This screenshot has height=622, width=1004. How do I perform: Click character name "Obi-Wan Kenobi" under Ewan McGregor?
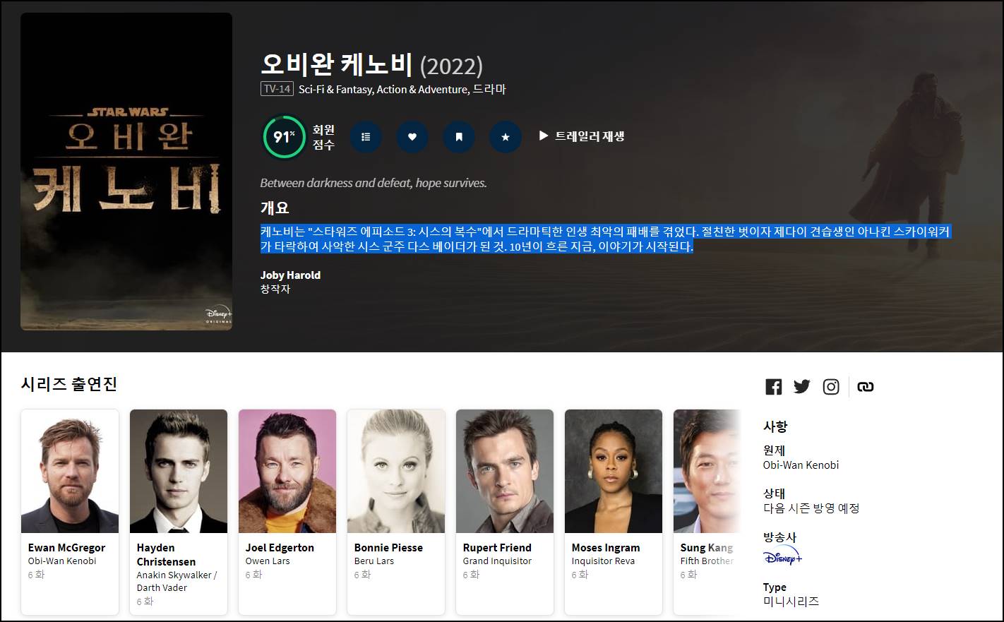(62, 561)
